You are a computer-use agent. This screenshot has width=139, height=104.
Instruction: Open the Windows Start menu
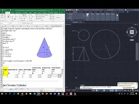click(x=2, y=94)
